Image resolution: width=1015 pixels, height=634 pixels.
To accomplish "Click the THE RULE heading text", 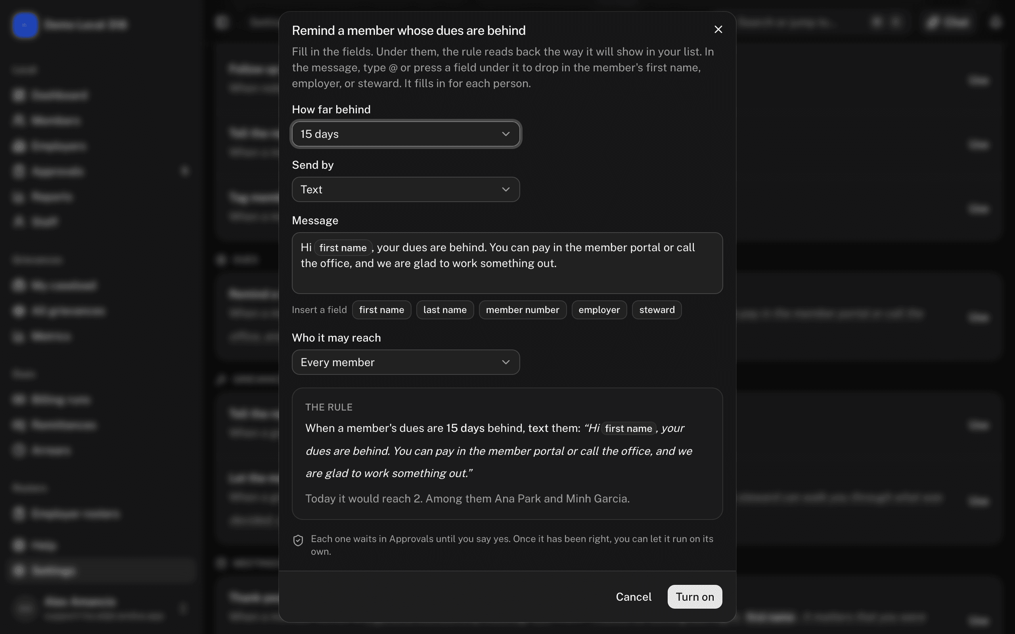I will 329,407.
